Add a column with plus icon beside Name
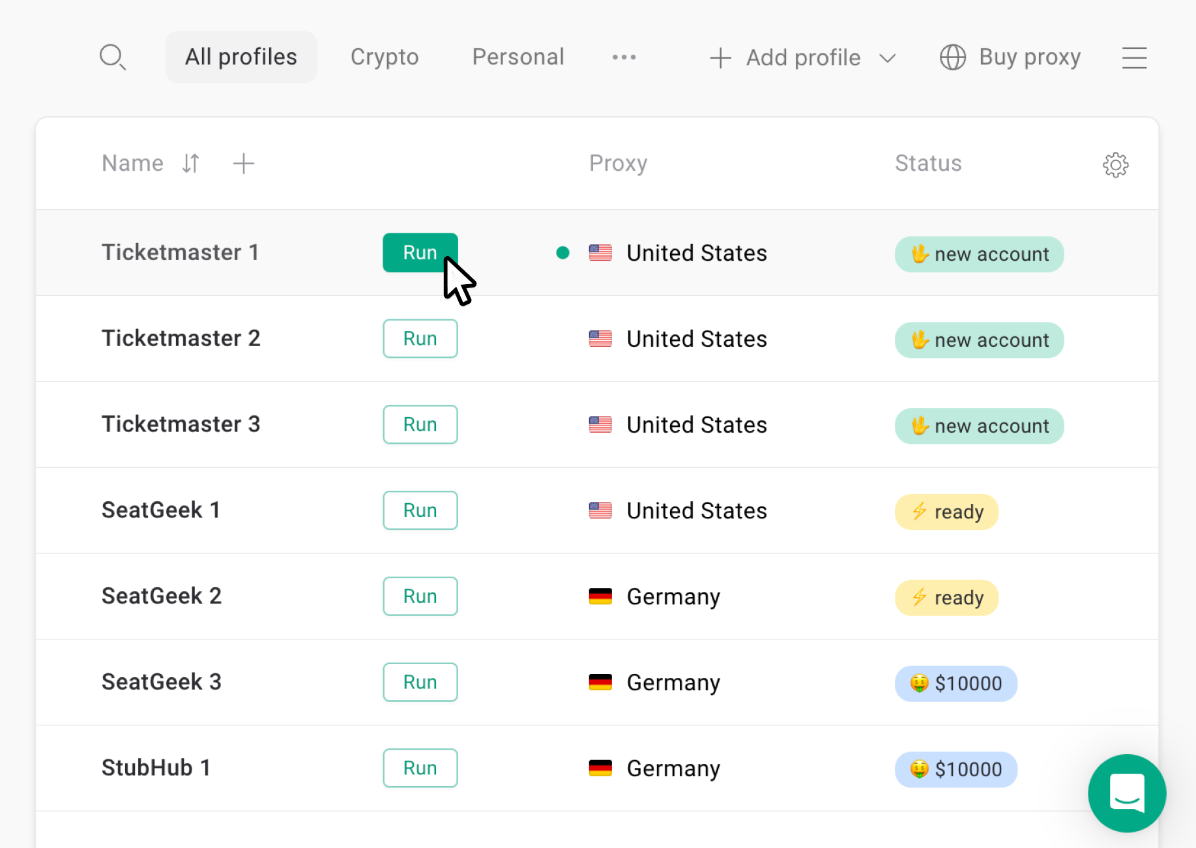 [x=244, y=164]
